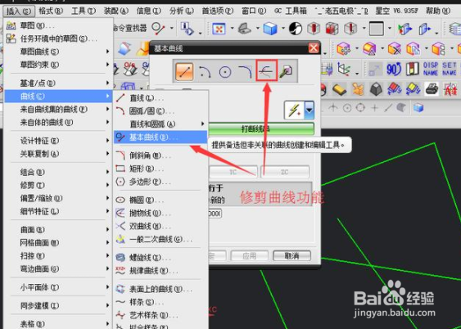
Task: Expand the 直线和圆弧(A) submenu arrow
Action: pyautogui.click(x=202, y=124)
